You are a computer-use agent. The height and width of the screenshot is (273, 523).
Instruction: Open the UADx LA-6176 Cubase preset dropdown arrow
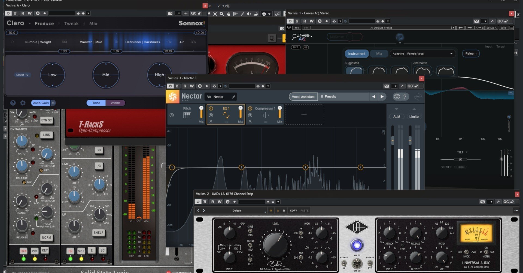pos(278,202)
